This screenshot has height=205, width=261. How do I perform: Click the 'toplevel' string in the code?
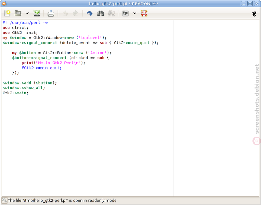[90, 38]
